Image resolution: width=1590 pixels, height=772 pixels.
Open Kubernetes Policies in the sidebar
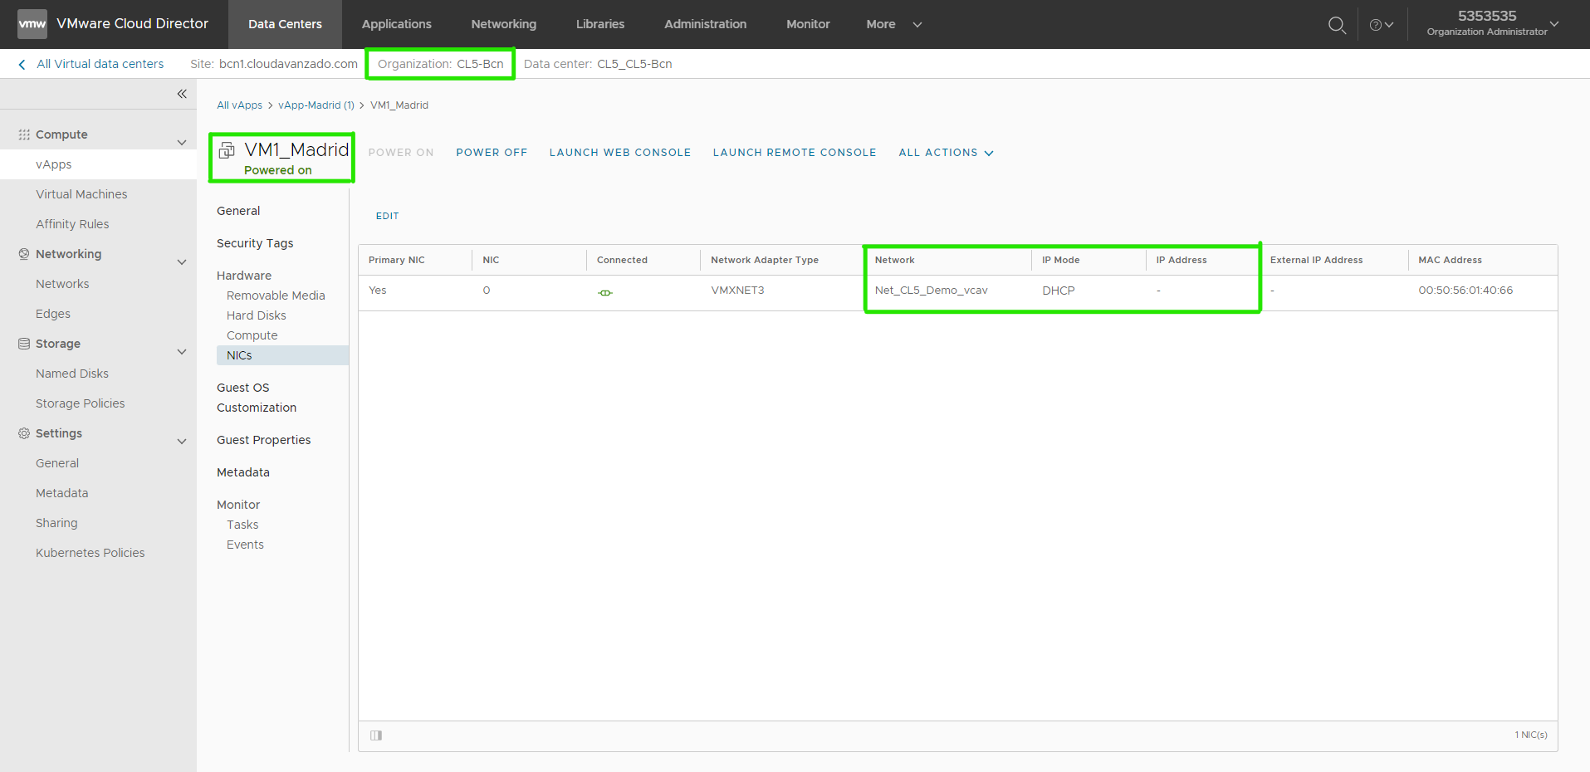90,553
